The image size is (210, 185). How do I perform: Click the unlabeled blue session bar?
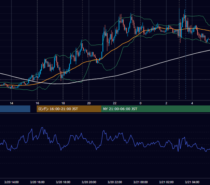[x=15, y=109]
